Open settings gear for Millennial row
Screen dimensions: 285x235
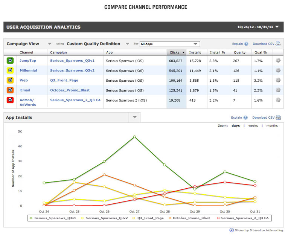point(278,70)
